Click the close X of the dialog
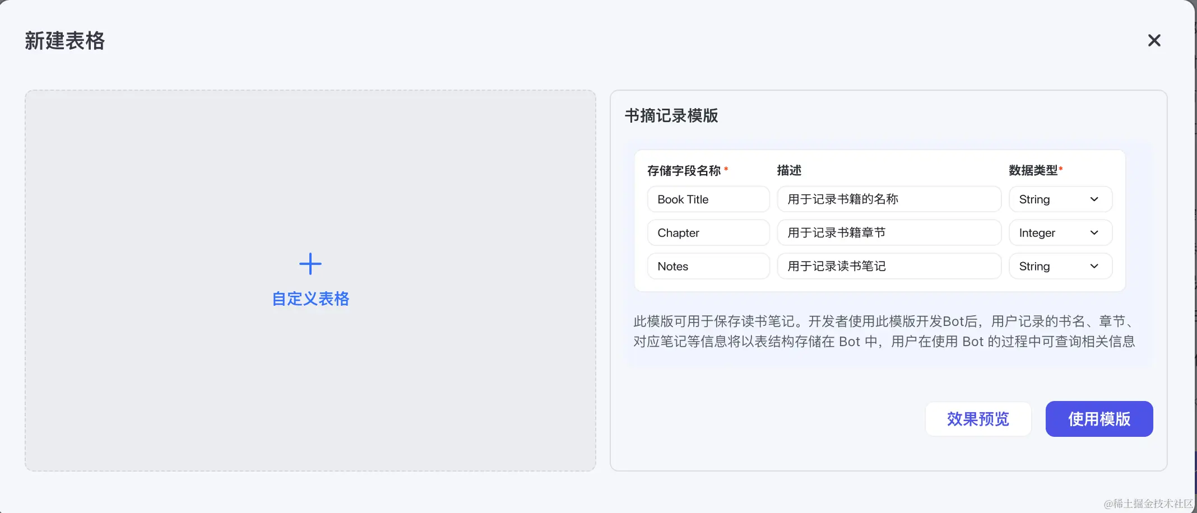 1154,40
